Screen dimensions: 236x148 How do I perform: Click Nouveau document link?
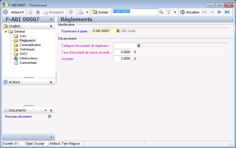18,117
